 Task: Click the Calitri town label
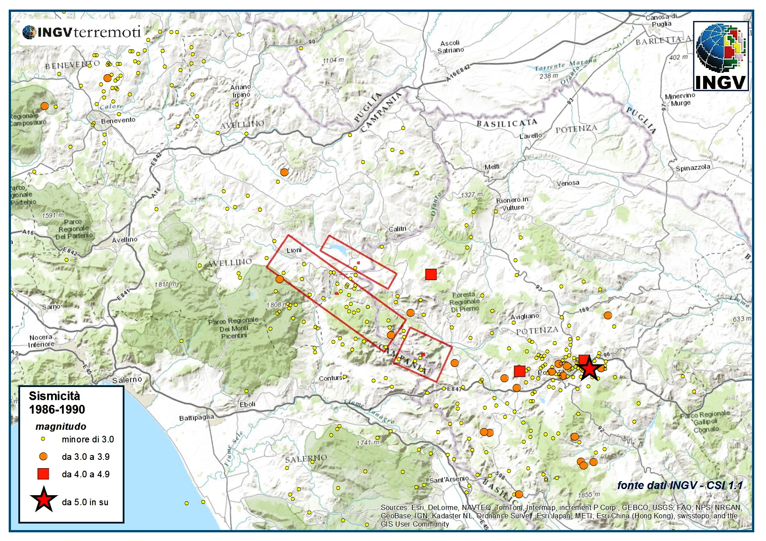click(x=397, y=229)
